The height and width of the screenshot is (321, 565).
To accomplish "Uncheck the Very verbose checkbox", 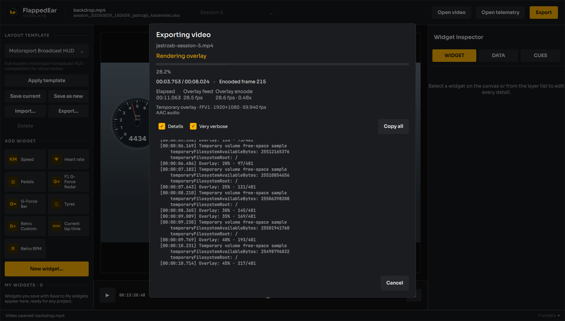I will pyautogui.click(x=193, y=126).
